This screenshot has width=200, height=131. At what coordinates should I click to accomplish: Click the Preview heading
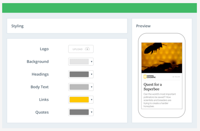pos(143,26)
